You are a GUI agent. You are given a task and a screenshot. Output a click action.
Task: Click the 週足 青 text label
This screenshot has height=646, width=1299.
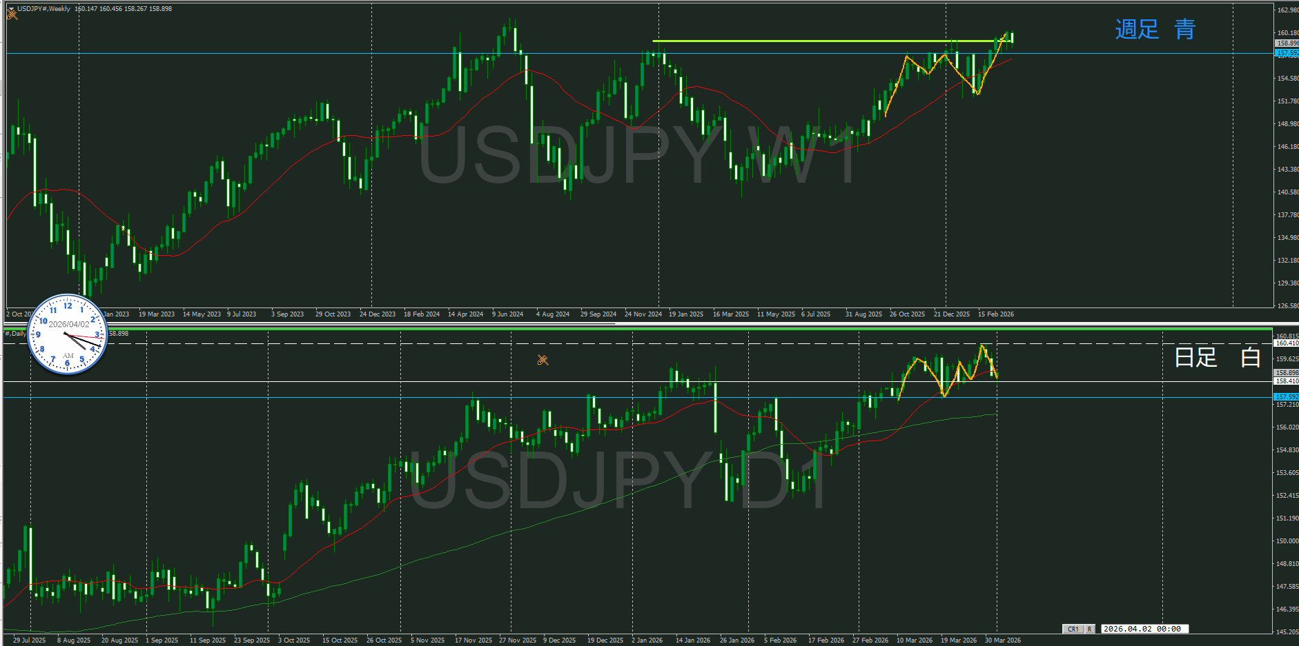1155,29
